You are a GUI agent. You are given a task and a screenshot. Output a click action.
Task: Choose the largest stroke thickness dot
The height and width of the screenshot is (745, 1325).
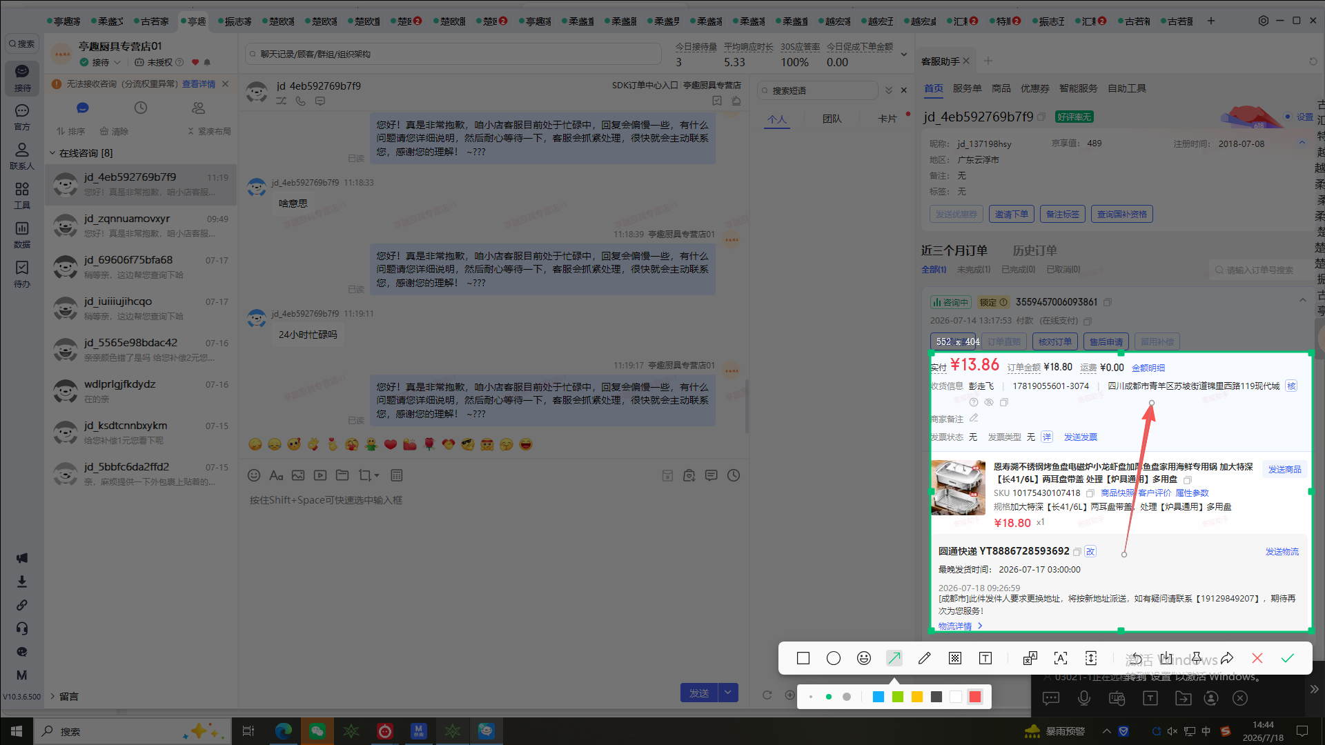point(847,697)
